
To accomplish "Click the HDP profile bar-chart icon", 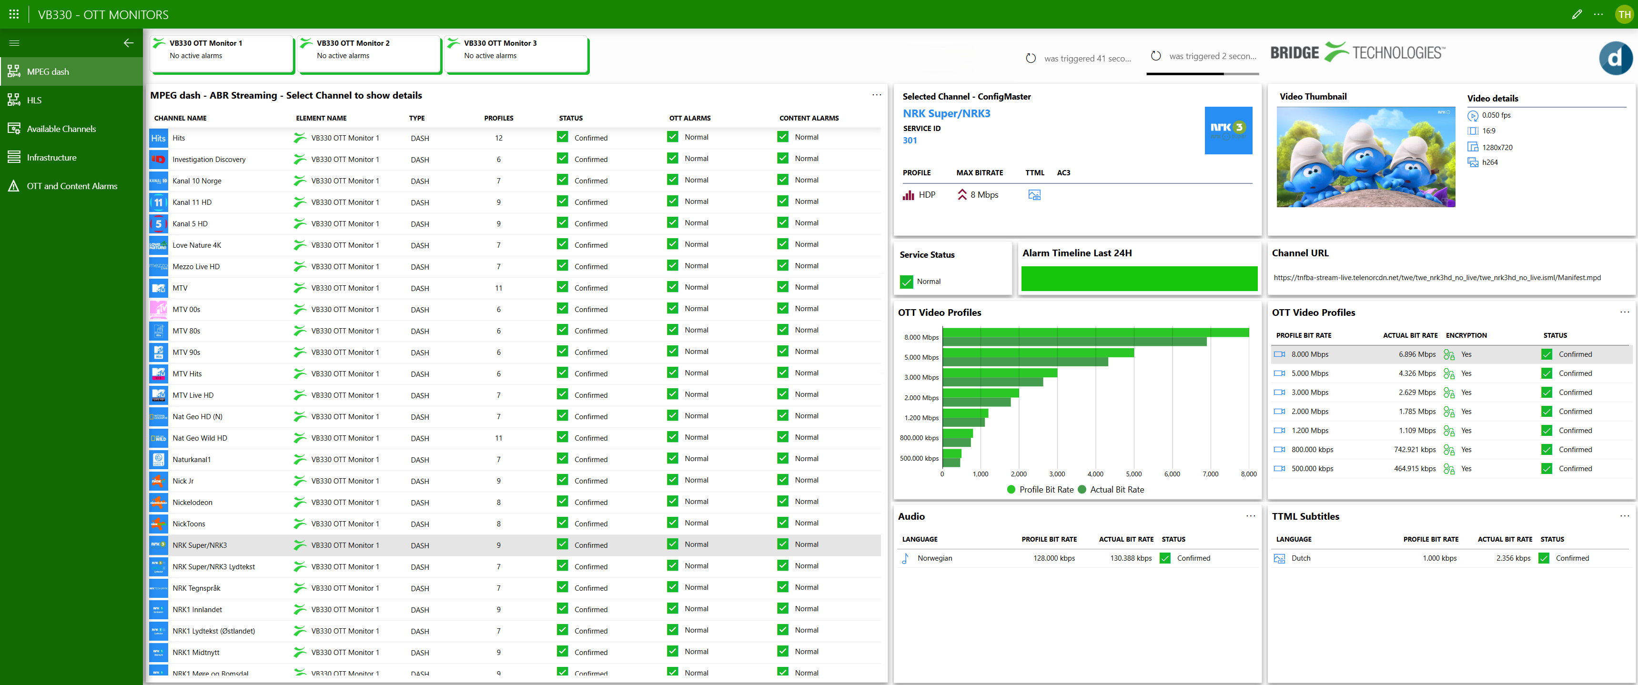I will coord(909,195).
